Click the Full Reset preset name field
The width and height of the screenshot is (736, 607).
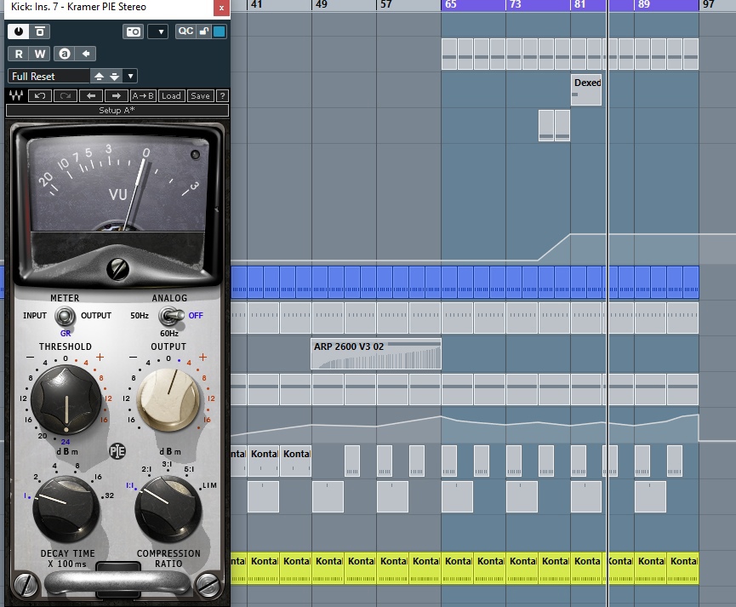pos(48,76)
